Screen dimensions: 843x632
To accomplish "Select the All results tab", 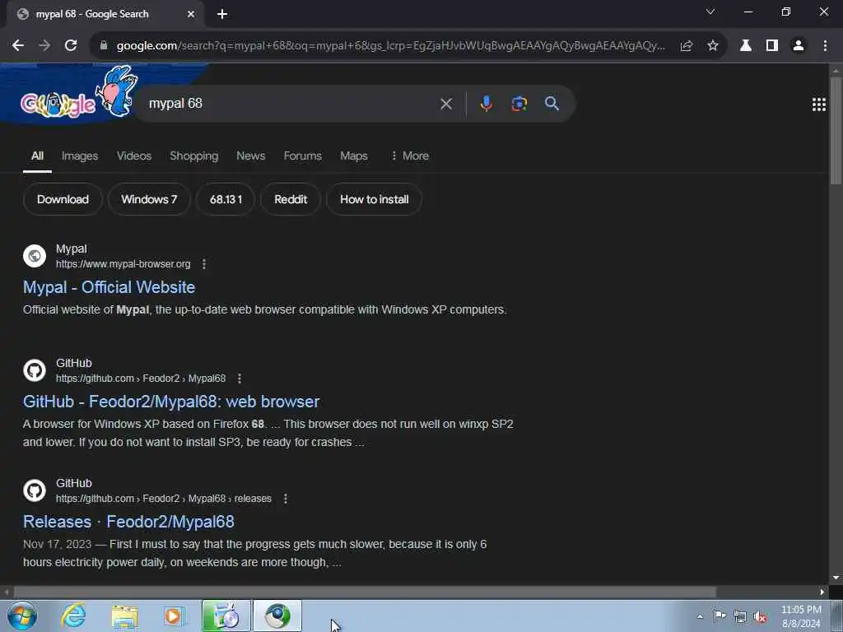I will click(x=37, y=156).
